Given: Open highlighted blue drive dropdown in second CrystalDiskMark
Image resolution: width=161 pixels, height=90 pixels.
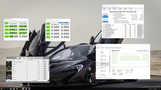Looking at the screenshot, I should coord(64,23).
